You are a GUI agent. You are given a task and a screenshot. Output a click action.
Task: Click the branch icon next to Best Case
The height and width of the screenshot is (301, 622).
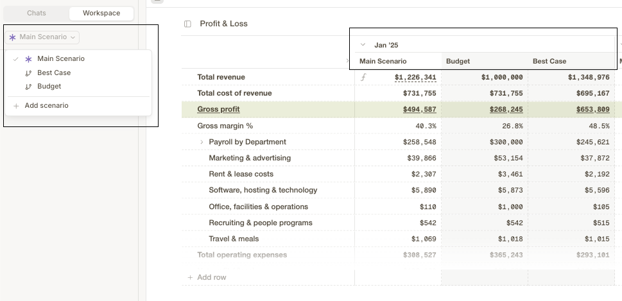[x=28, y=73]
